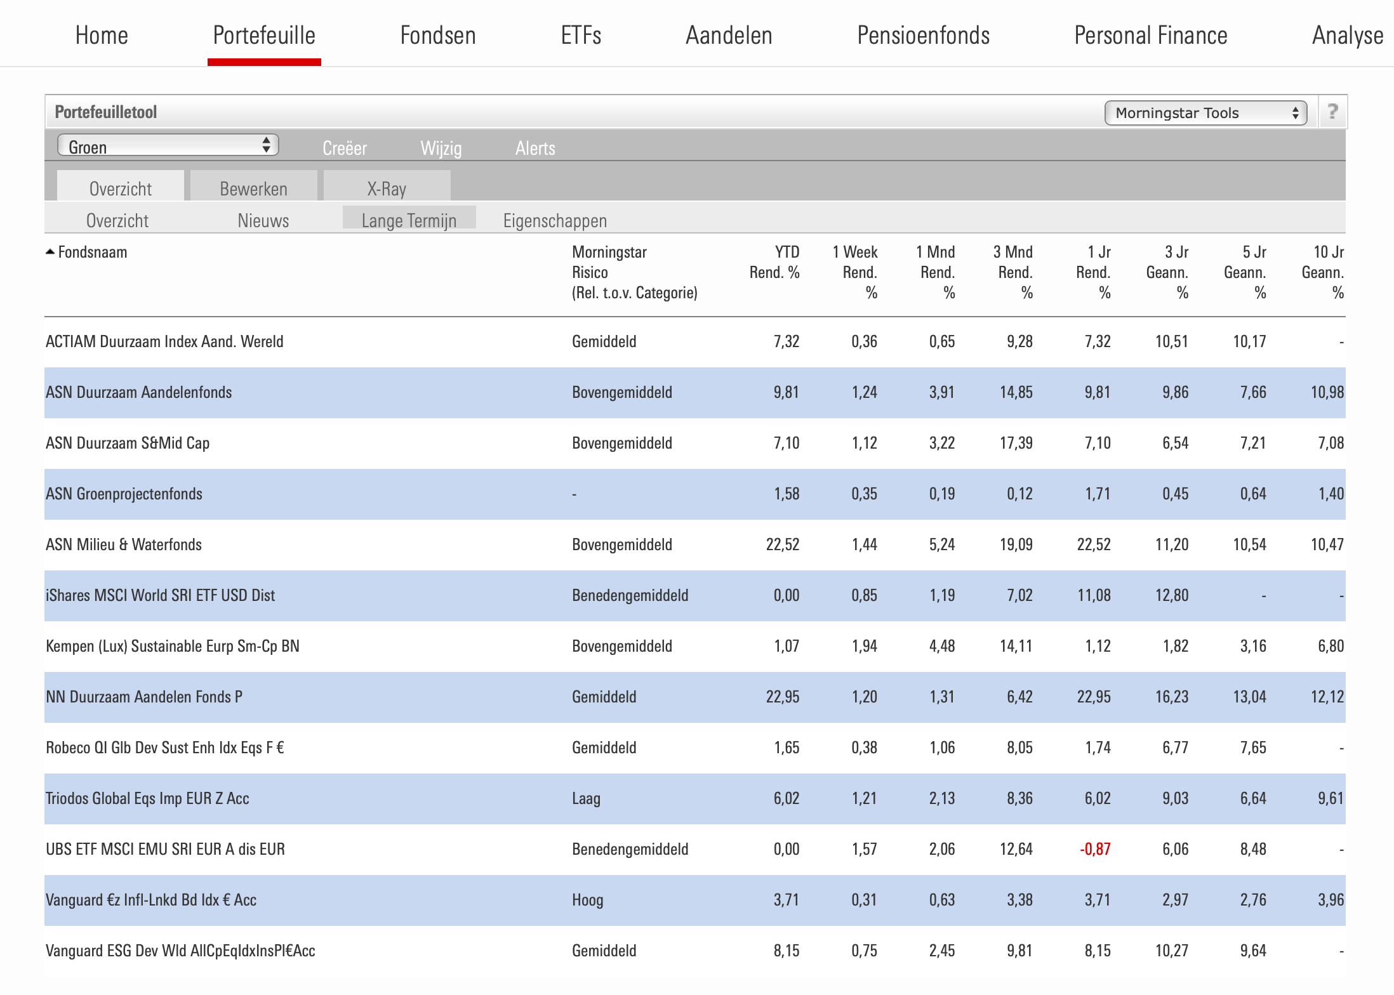Click the Alerts link
This screenshot has height=995, width=1394.
click(535, 148)
